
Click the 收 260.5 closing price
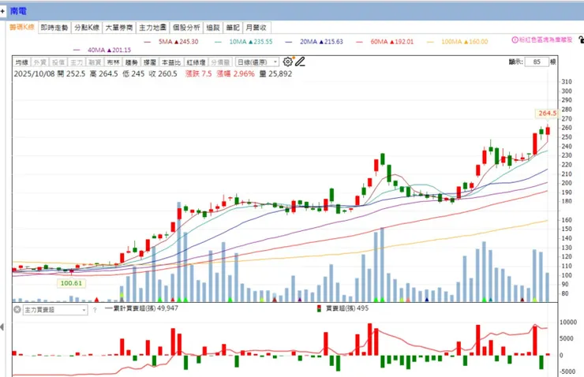(x=163, y=74)
